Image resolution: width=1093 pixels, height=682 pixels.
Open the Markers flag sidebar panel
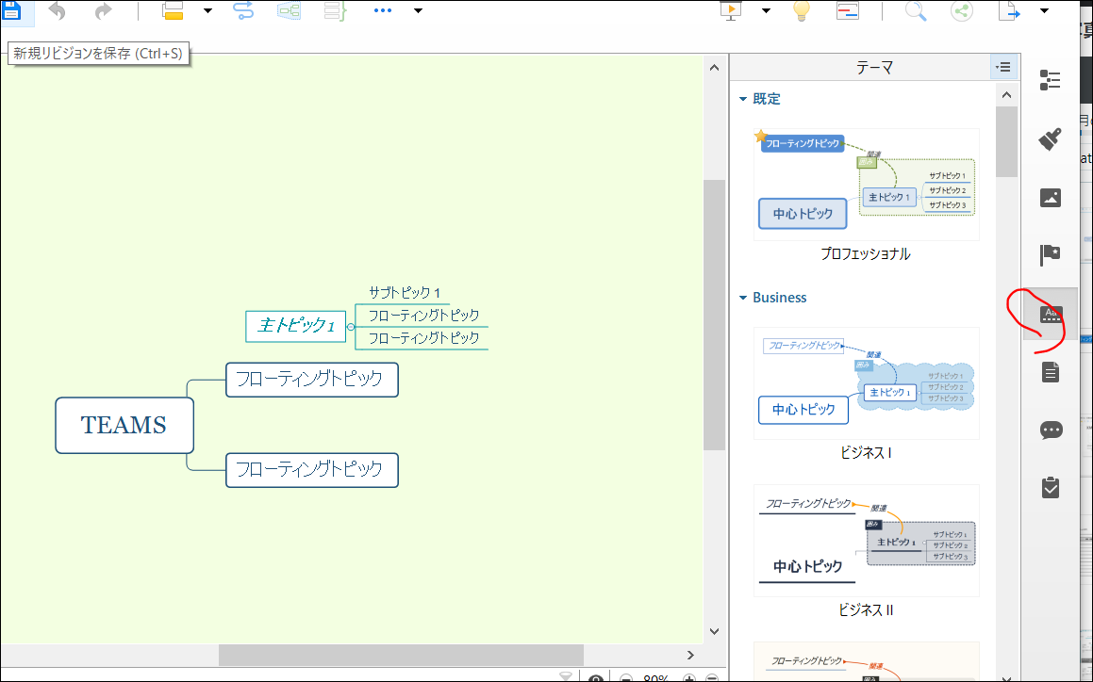[x=1050, y=255]
